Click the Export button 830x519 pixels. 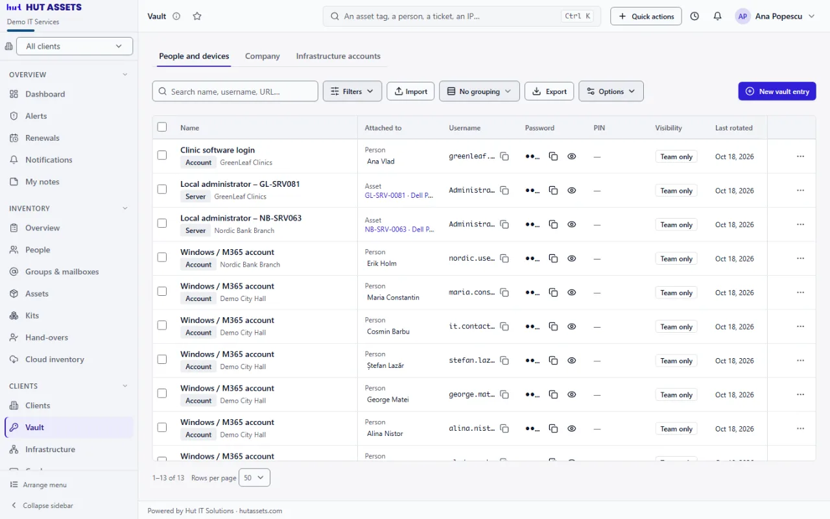pyautogui.click(x=549, y=91)
